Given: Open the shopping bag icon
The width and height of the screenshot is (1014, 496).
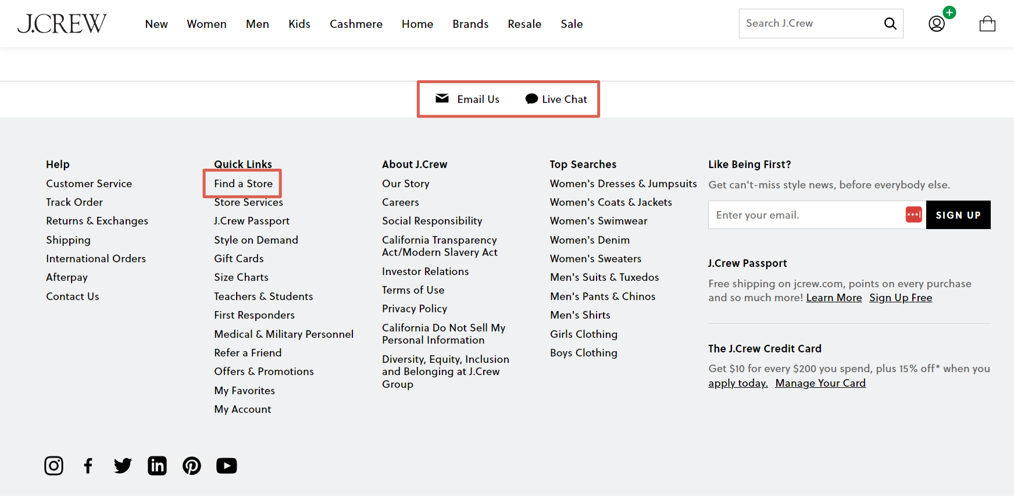Looking at the screenshot, I should click(x=987, y=24).
